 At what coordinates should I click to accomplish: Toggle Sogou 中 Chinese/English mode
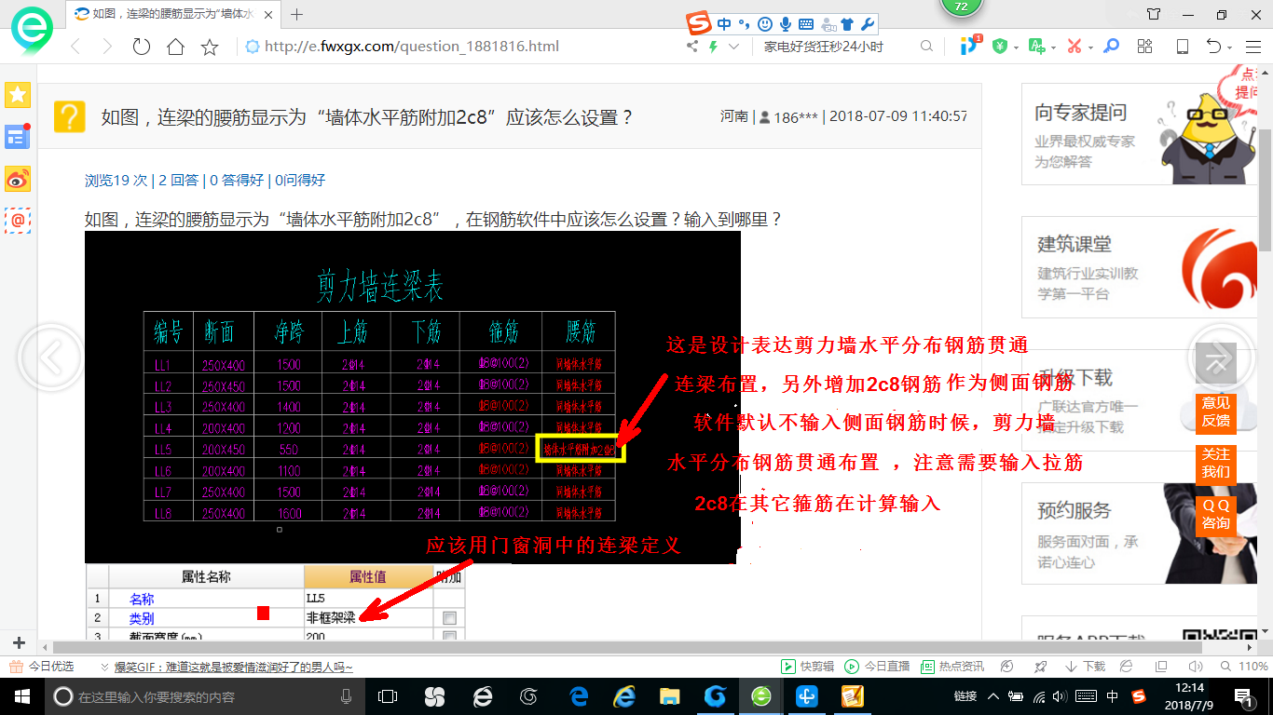pyautogui.click(x=726, y=24)
